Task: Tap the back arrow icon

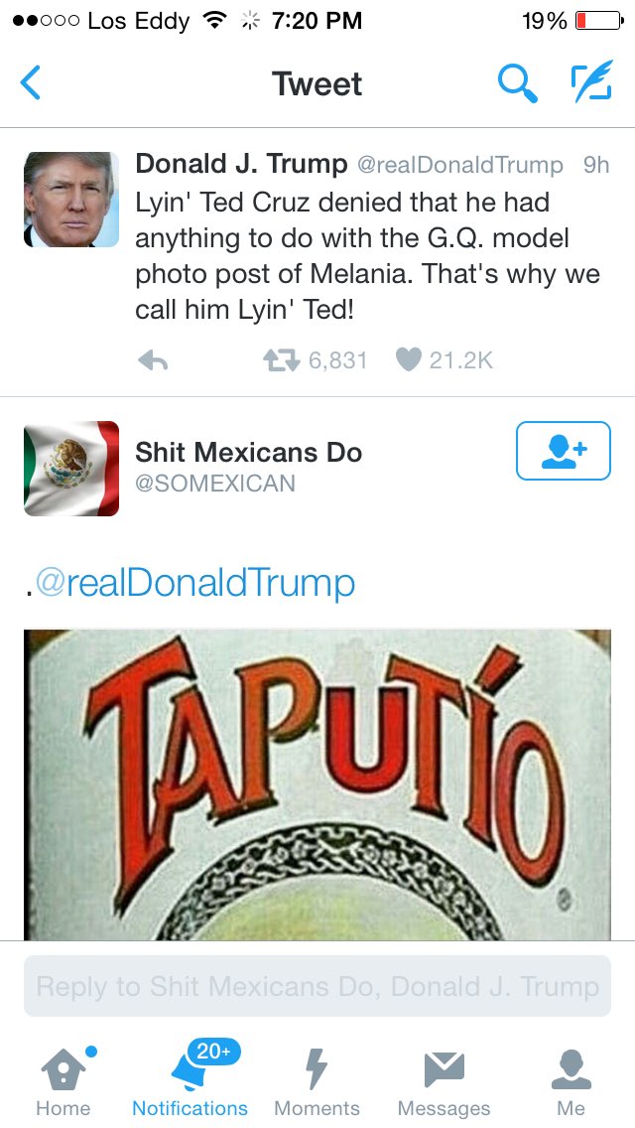Action: click(30, 82)
